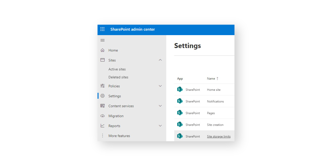The width and height of the screenshot is (332, 166).
Task: Click the Migration cloud icon
Action: (102, 116)
